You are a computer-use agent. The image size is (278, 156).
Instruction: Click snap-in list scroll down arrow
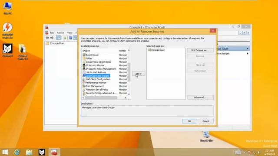point(129,94)
